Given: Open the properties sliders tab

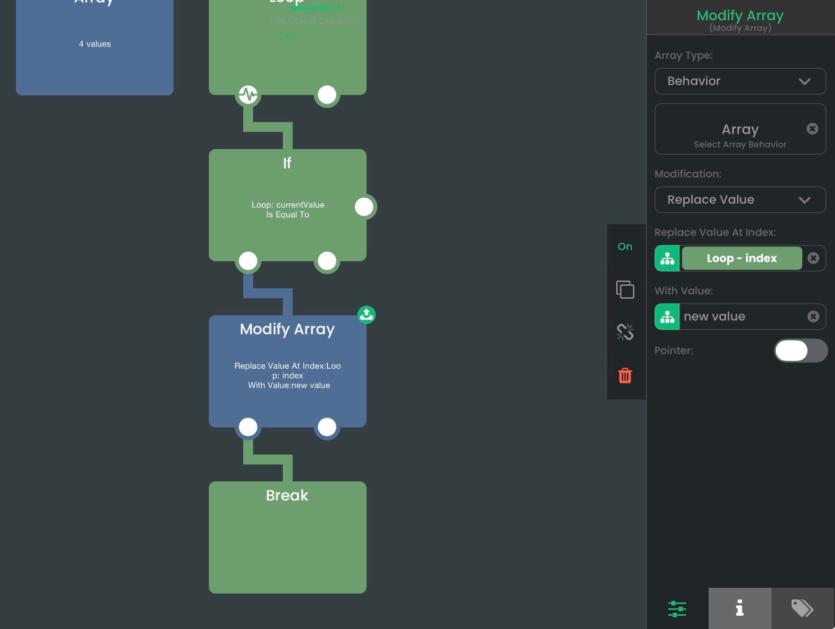Looking at the screenshot, I should 677,608.
